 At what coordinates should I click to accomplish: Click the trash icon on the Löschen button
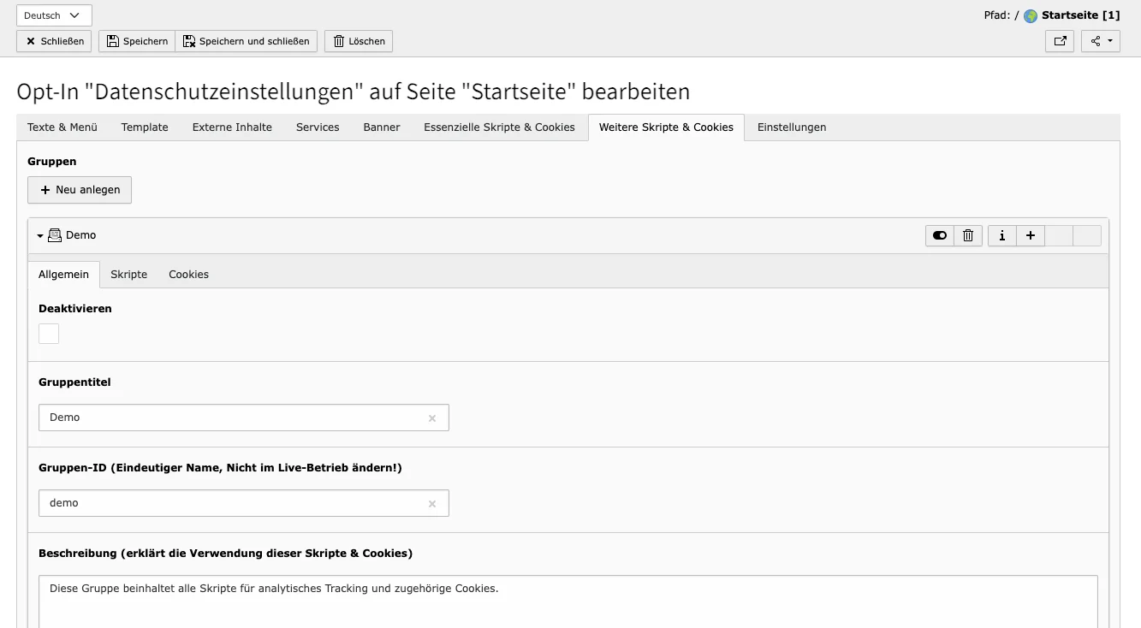[341, 40]
